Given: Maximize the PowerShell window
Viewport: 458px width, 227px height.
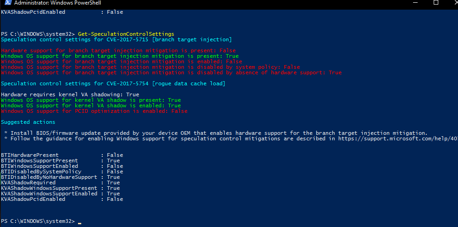Looking at the screenshot, I should tap(436, 3).
